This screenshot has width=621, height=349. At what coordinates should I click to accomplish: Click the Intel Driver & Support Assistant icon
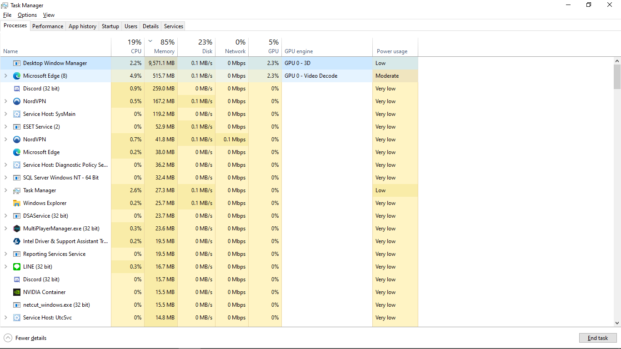(x=17, y=241)
